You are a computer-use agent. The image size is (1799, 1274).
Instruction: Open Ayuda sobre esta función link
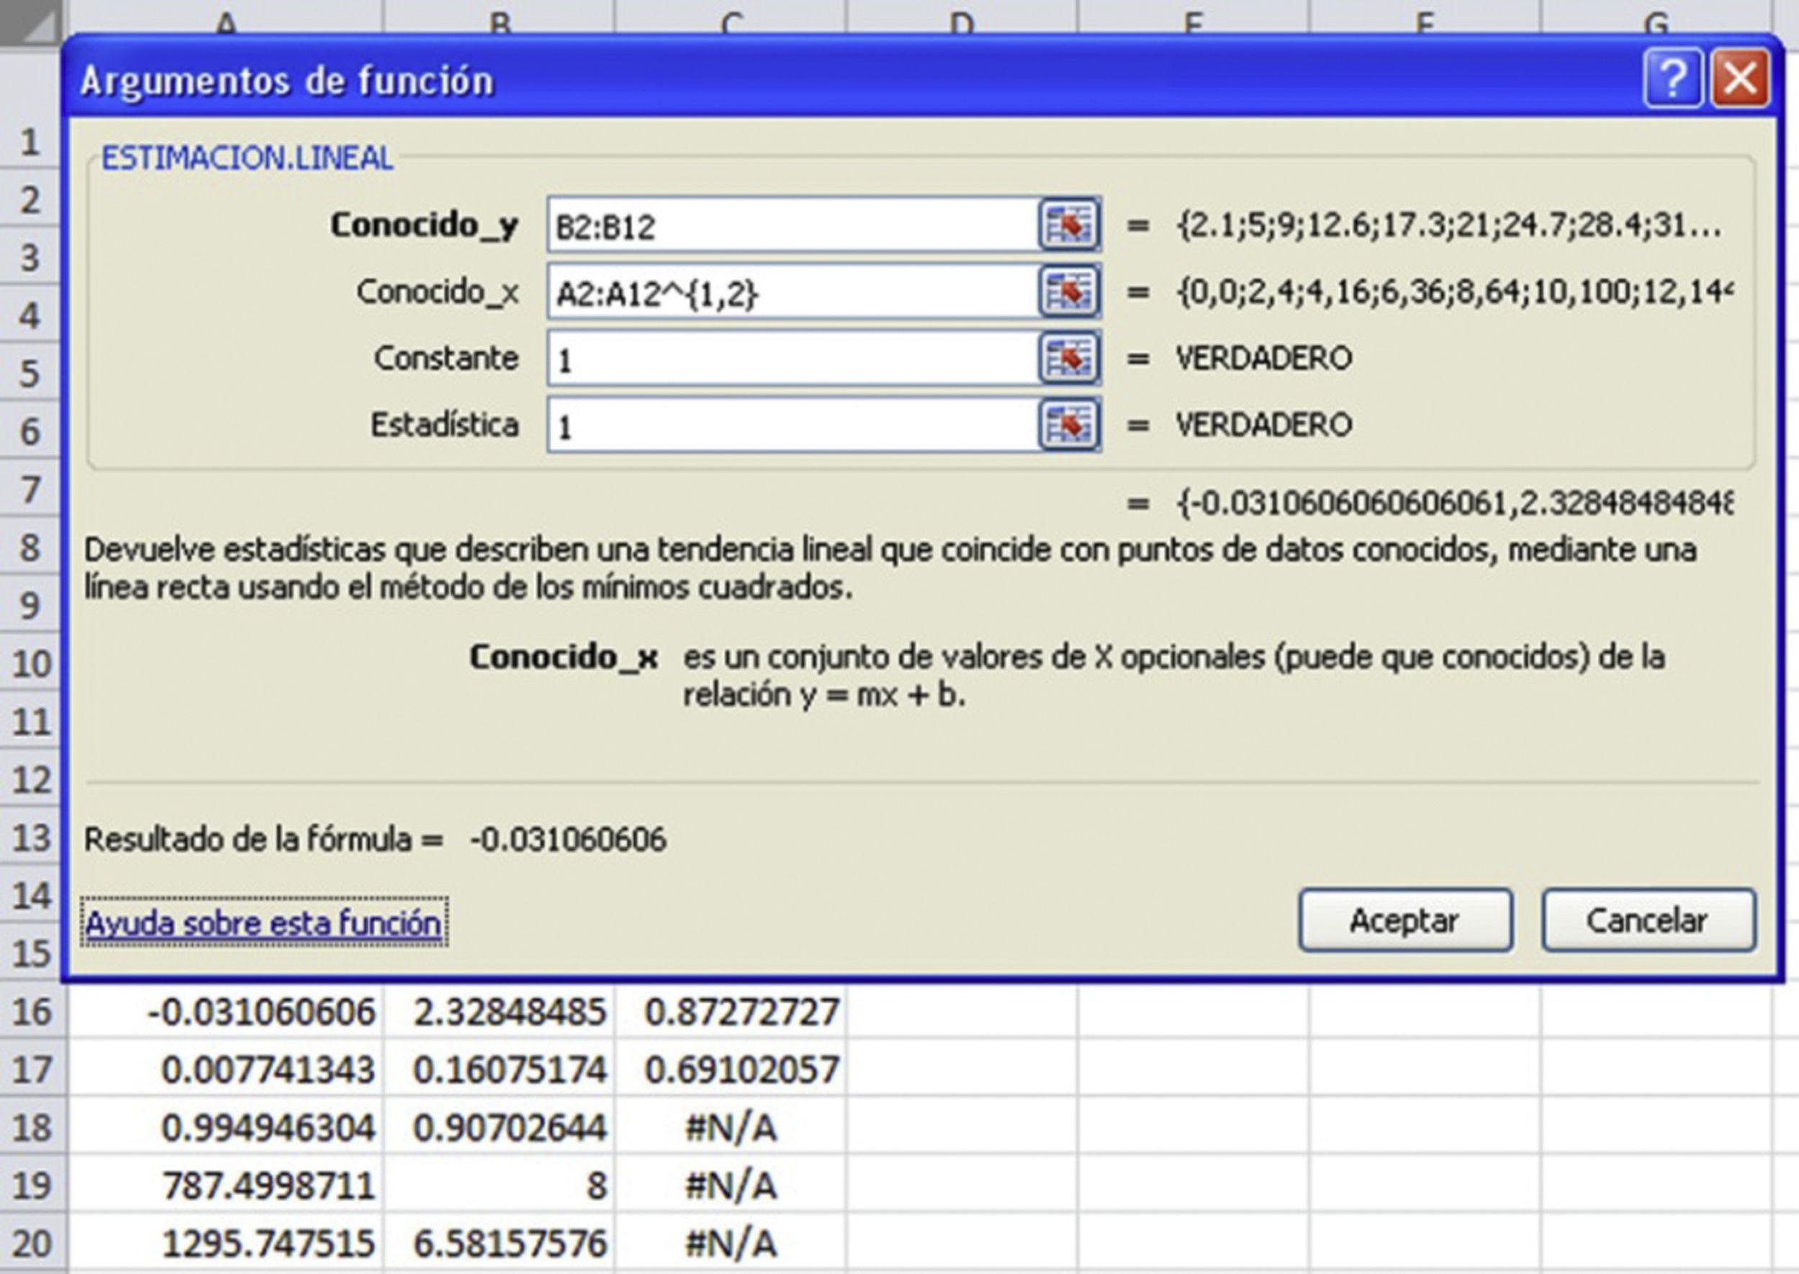263,923
